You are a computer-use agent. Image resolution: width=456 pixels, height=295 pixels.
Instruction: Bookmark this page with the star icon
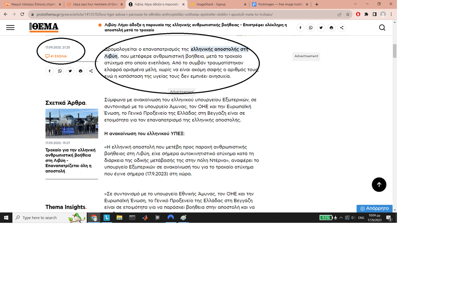click(x=348, y=14)
